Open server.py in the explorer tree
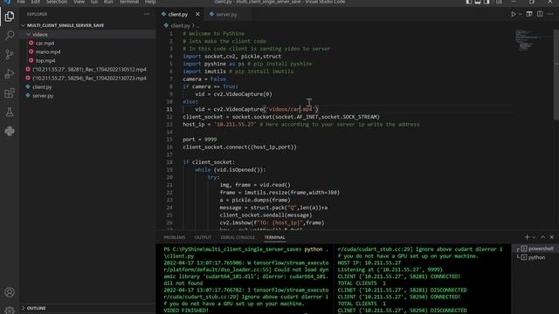The width and height of the screenshot is (559, 314). click(x=43, y=96)
